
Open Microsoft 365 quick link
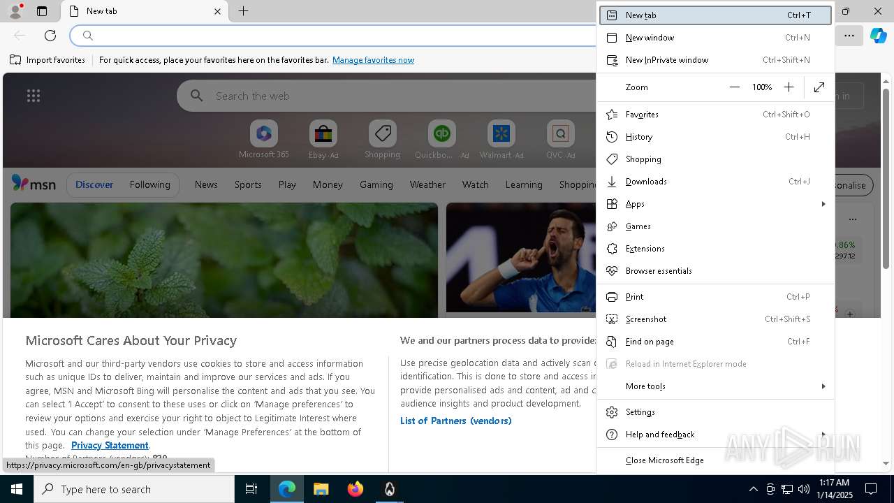pyautogui.click(x=264, y=140)
